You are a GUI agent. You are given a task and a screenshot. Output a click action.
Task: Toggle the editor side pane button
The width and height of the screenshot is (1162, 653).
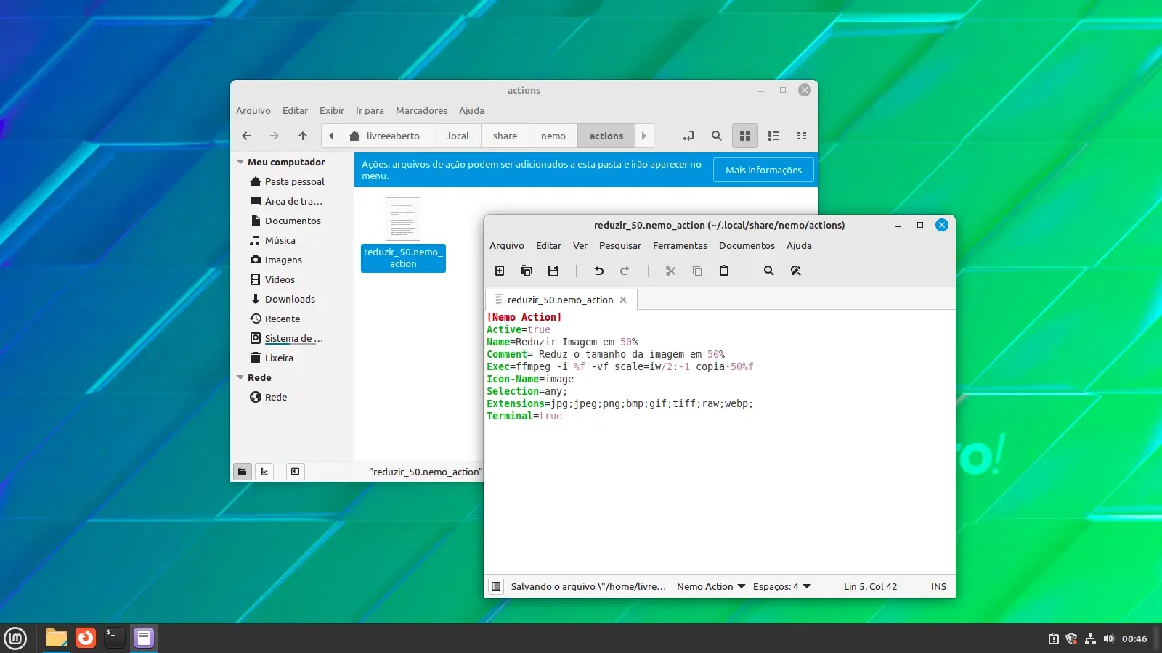496,586
